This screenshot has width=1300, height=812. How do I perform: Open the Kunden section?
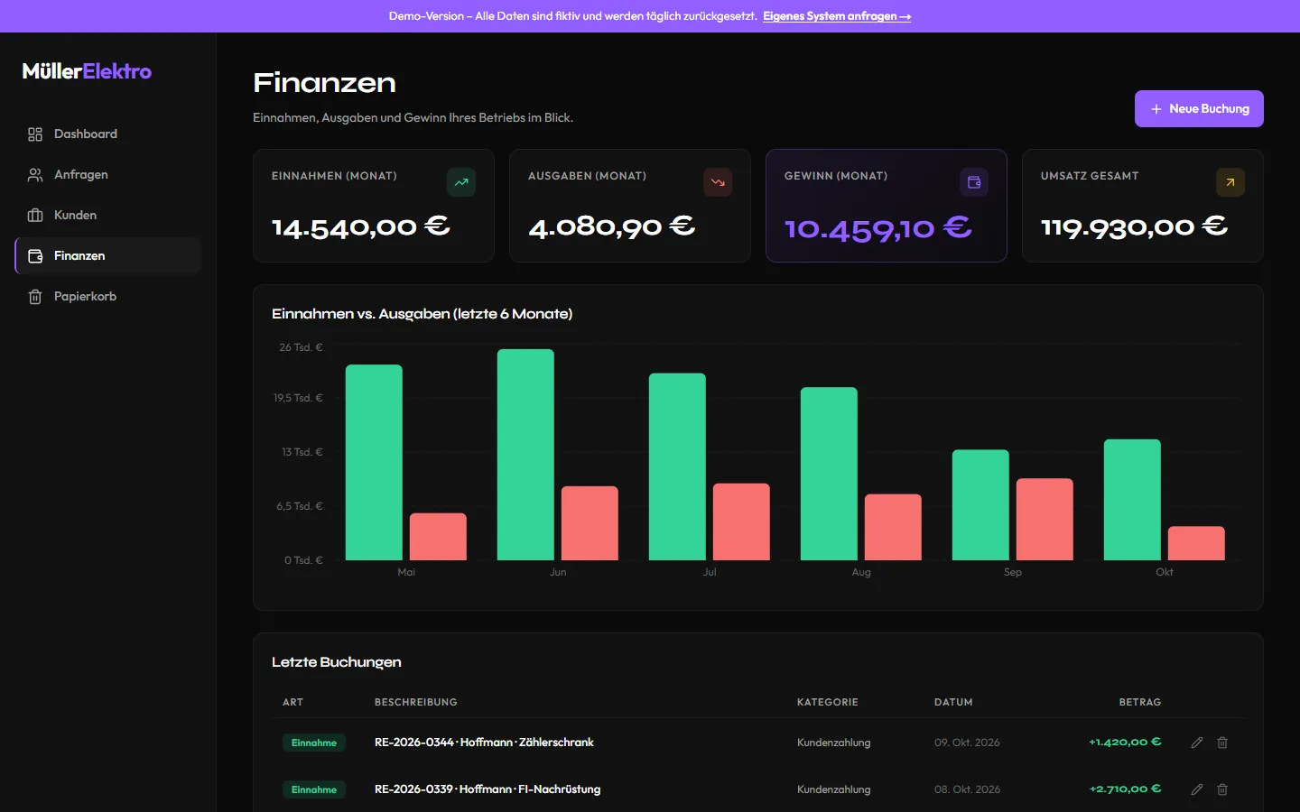[x=108, y=216]
